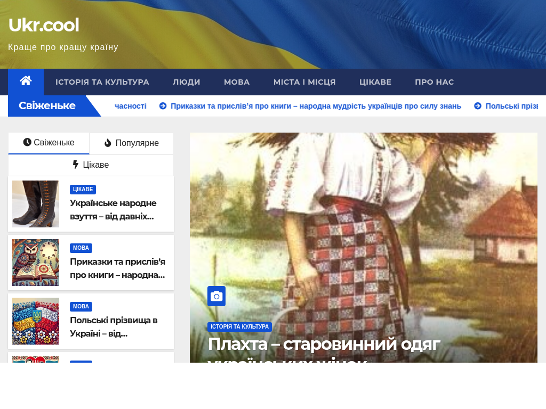Switch to the Популярне sidebar tab
The image size is (546, 409).
click(132, 143)
